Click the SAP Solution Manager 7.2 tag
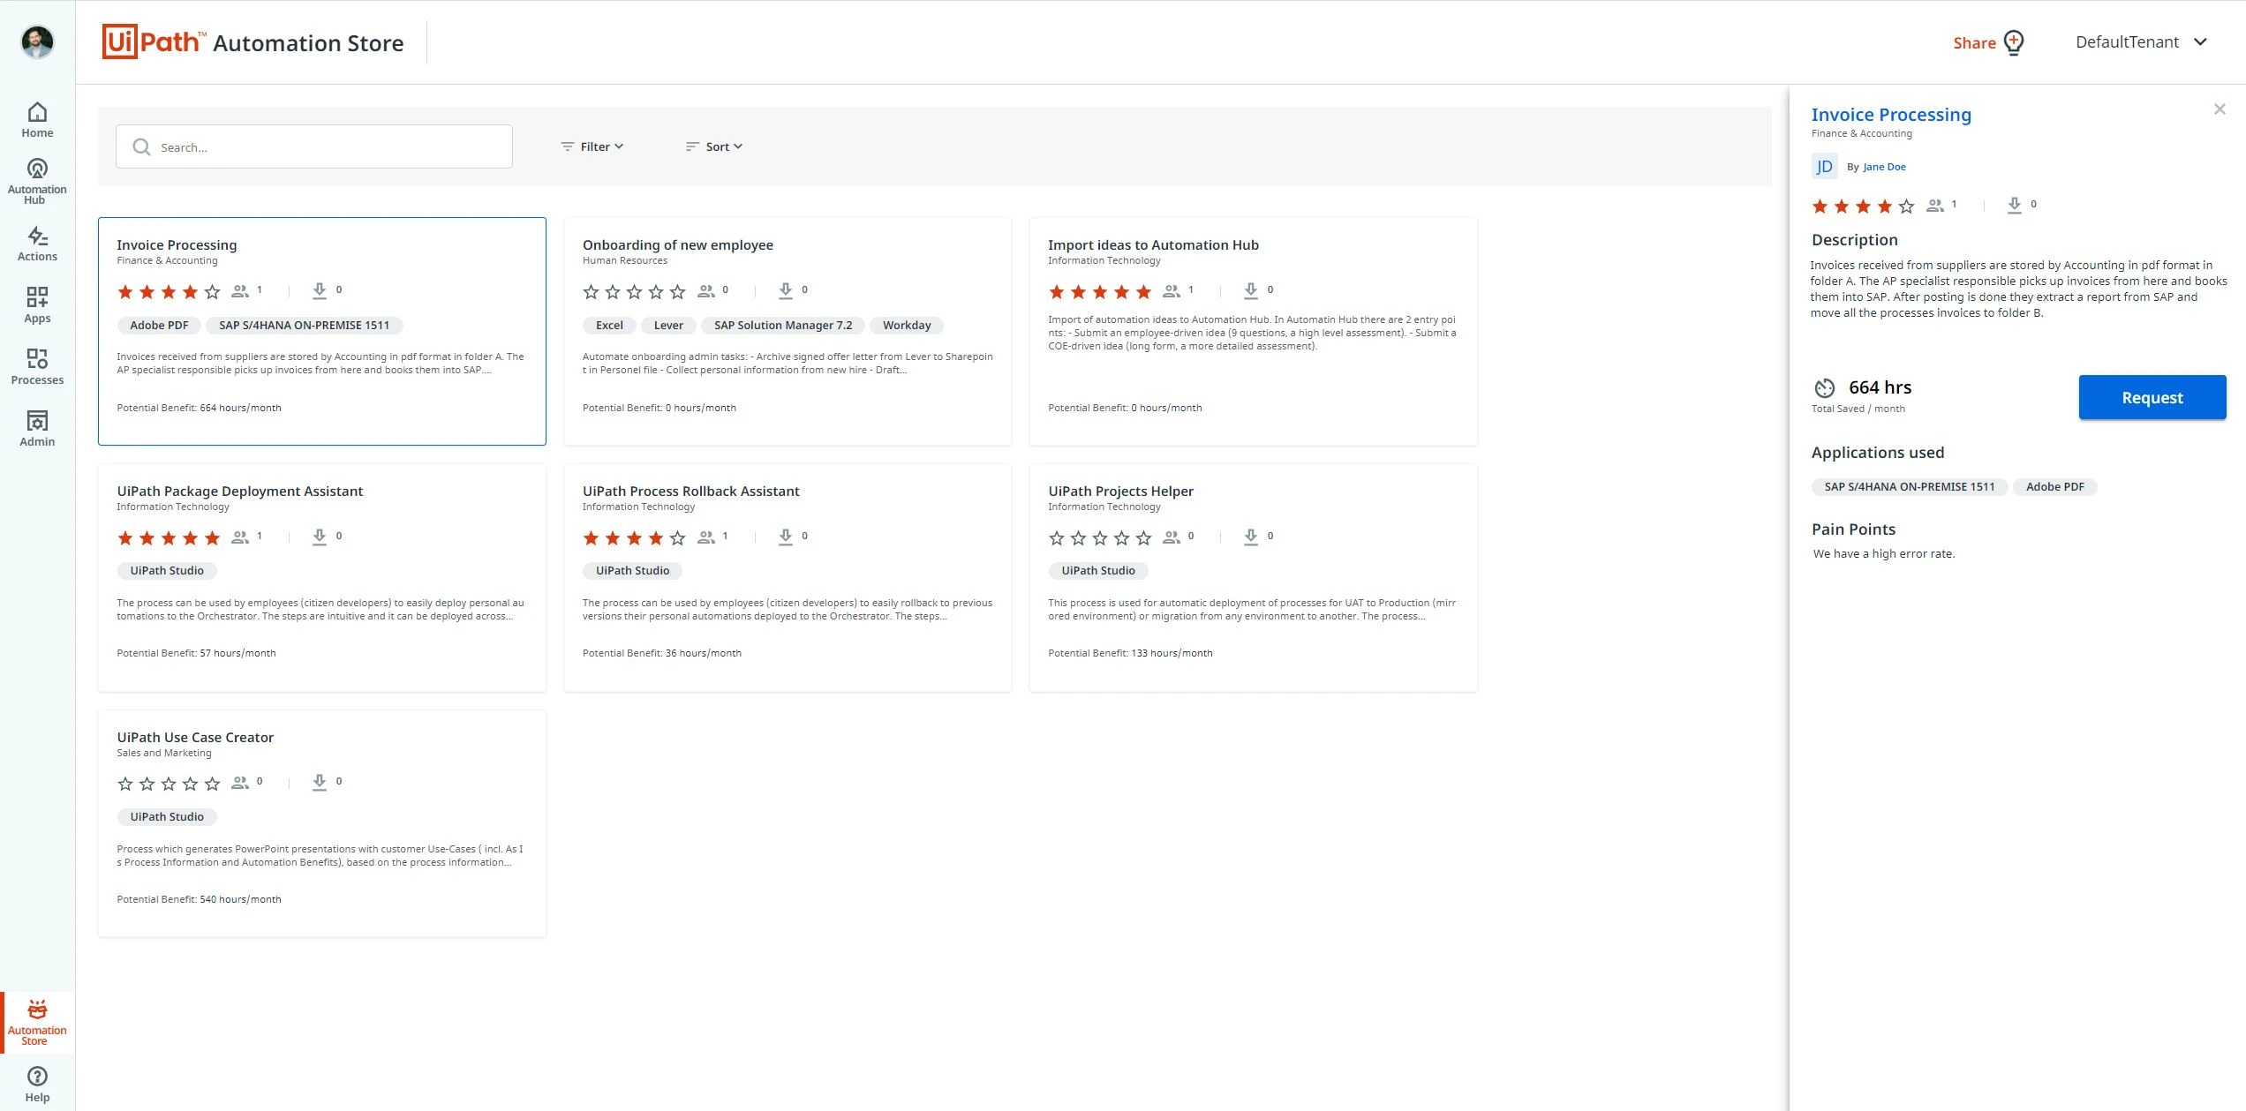This screenshot has width=2246, height=1111. pyautogui.click(x=783, y=326)
